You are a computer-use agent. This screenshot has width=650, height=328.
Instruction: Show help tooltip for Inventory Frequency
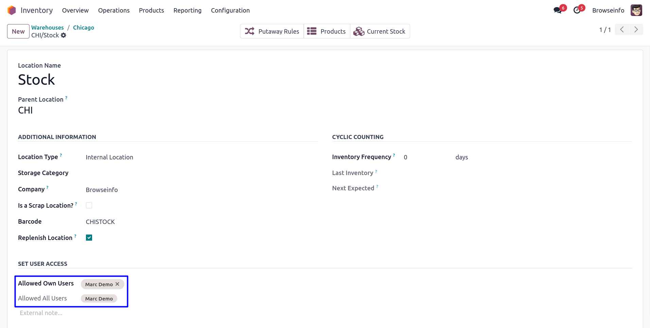[x=394, y=155]
